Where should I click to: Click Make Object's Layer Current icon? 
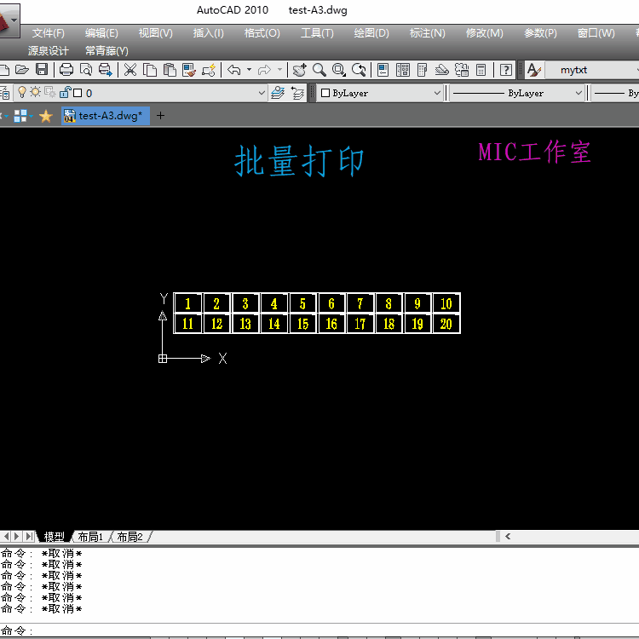(279, 93)
